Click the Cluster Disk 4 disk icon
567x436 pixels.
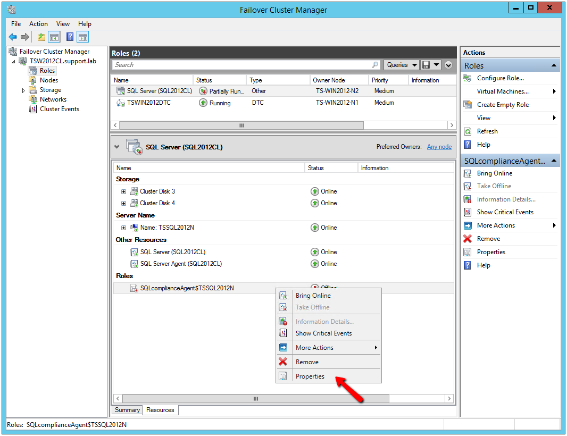click(134, 203)
